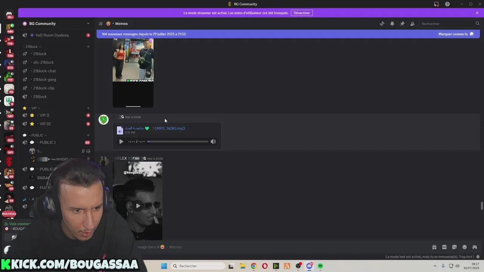Select server icon with 341 badge
Image resolution: width=484 pixels, height=272 pixels.
pyautogui.click(x=9, y=150)
